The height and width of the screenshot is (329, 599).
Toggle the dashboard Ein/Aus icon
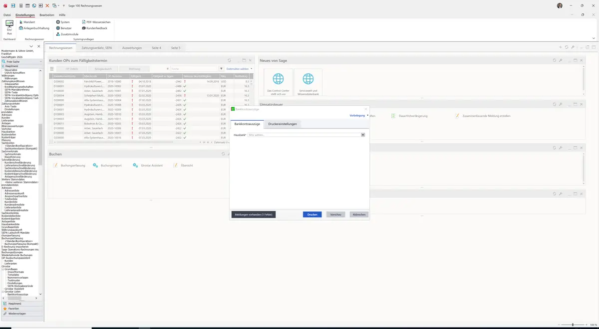pyautogui.click(x=9, y=26)
